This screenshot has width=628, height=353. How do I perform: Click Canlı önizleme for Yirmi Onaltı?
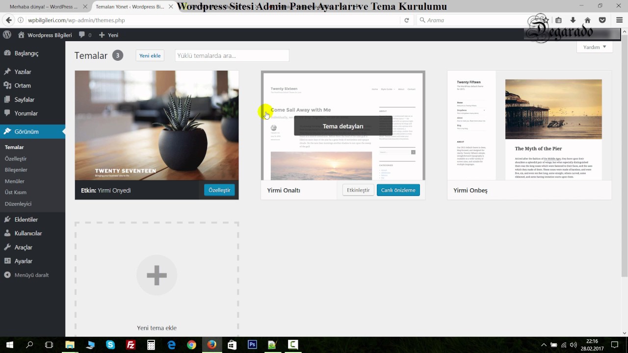click(x=398, y=190)
